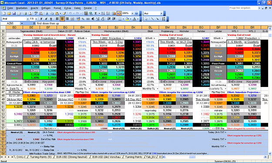The width and height of the screenshot is (272, 163).
Task: Apply fill color with paint bucket
Action: [x=127, y=19]
